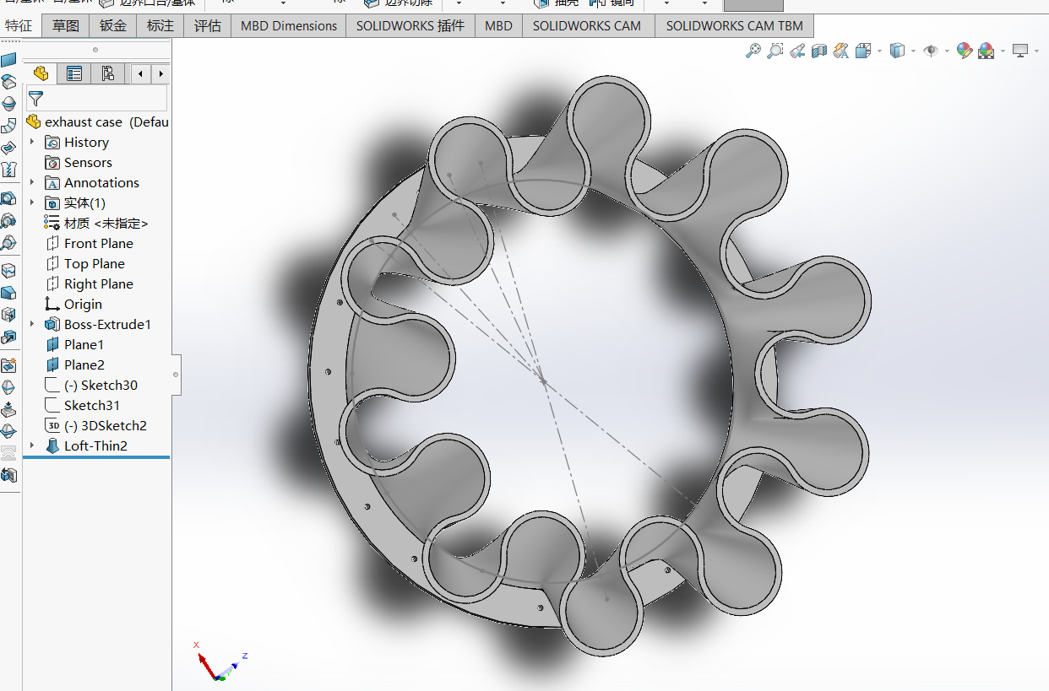Click Zoom to Area magnifier icon

click(775, 51)
